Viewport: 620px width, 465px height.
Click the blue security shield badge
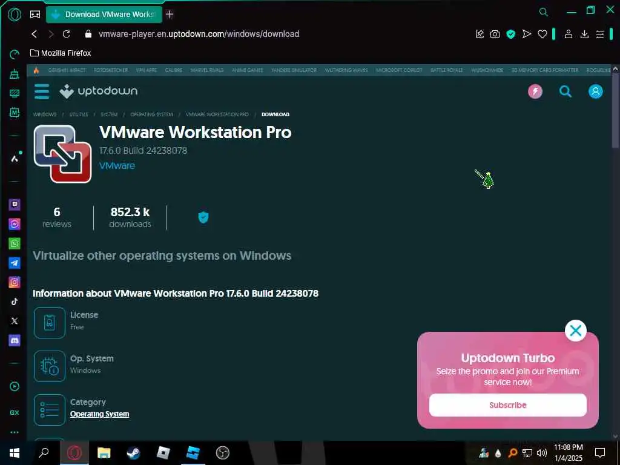[x=203, y=217]
